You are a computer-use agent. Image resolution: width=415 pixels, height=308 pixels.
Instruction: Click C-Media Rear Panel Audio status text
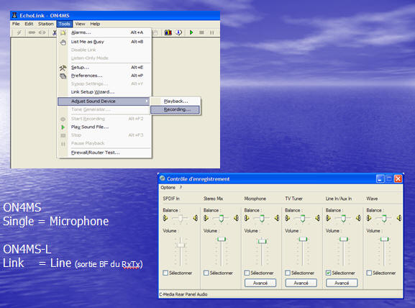[183, 294]
